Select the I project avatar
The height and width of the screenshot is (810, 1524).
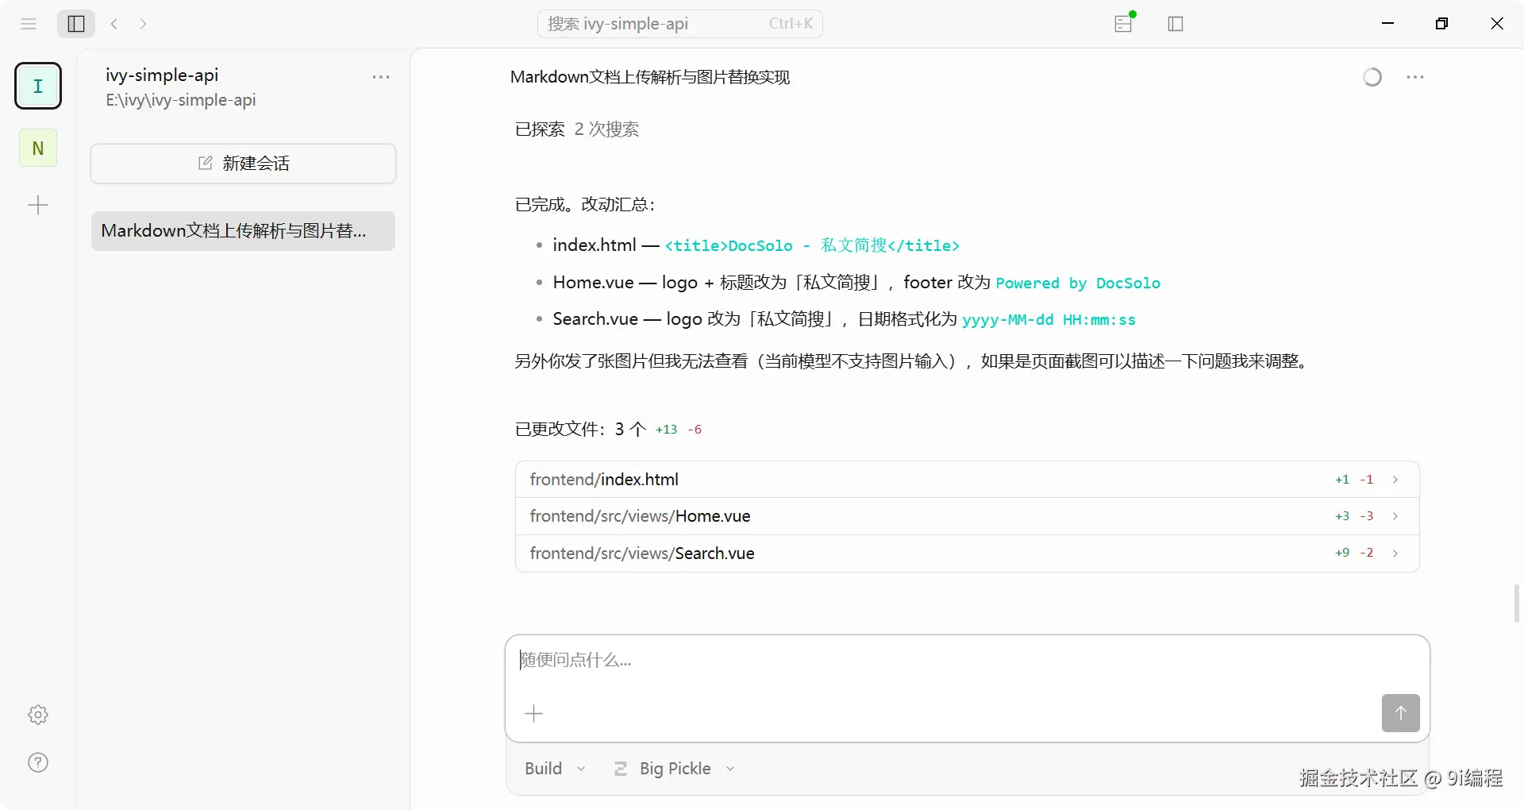click(38, 86)
